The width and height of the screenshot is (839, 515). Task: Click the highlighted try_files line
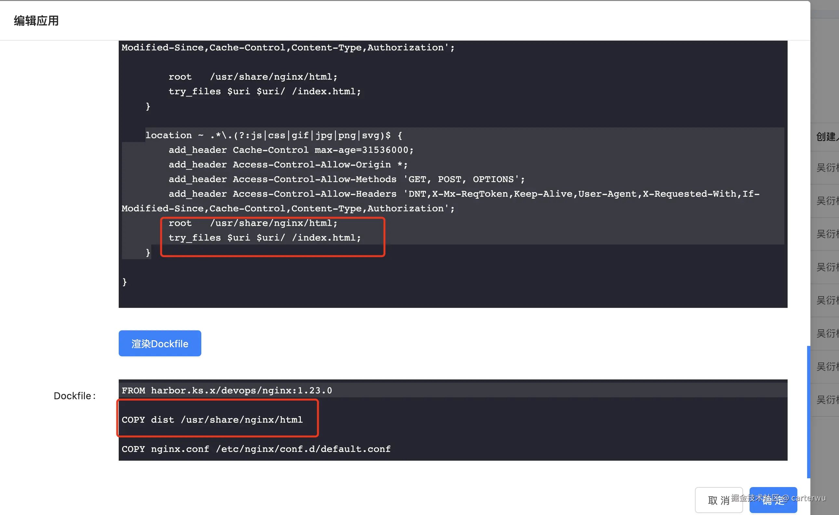[x=264, y=238]
